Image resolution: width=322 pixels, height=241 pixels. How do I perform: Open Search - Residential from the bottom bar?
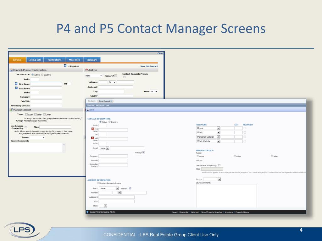180,212
